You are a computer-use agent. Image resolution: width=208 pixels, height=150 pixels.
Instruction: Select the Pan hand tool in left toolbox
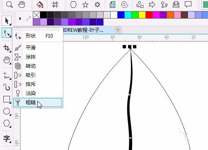click(7, 60)
